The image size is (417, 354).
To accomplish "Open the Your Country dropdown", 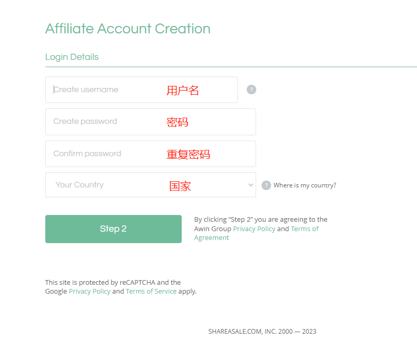I will pos(150,185).
